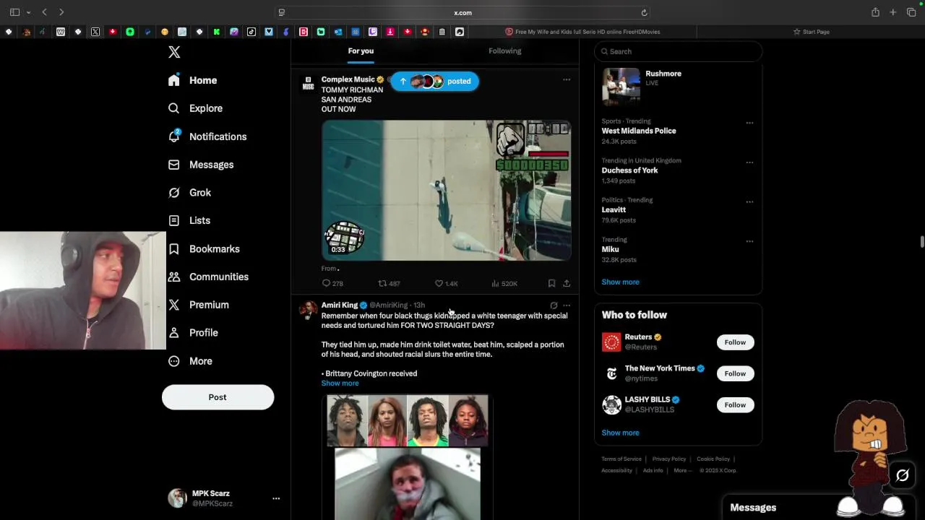
Task: Open the Ads info link
Action: point(653,471)
